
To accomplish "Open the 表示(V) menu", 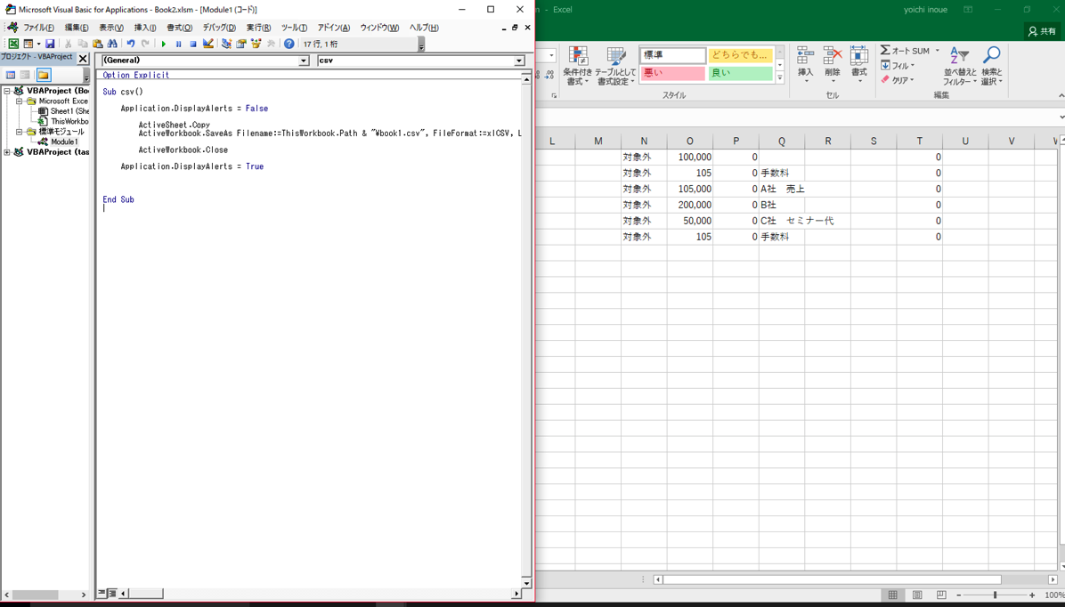I will coord(111,28).
